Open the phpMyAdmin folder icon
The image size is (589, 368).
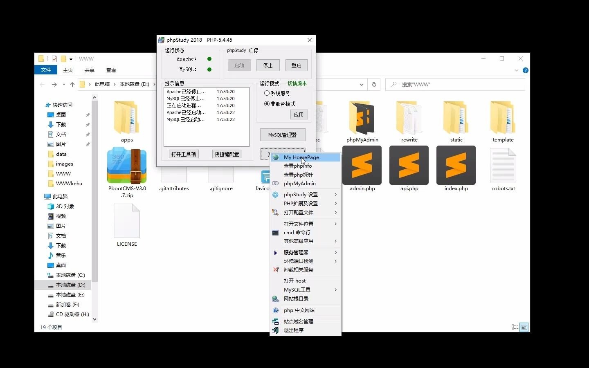click(x=362, y=118)
